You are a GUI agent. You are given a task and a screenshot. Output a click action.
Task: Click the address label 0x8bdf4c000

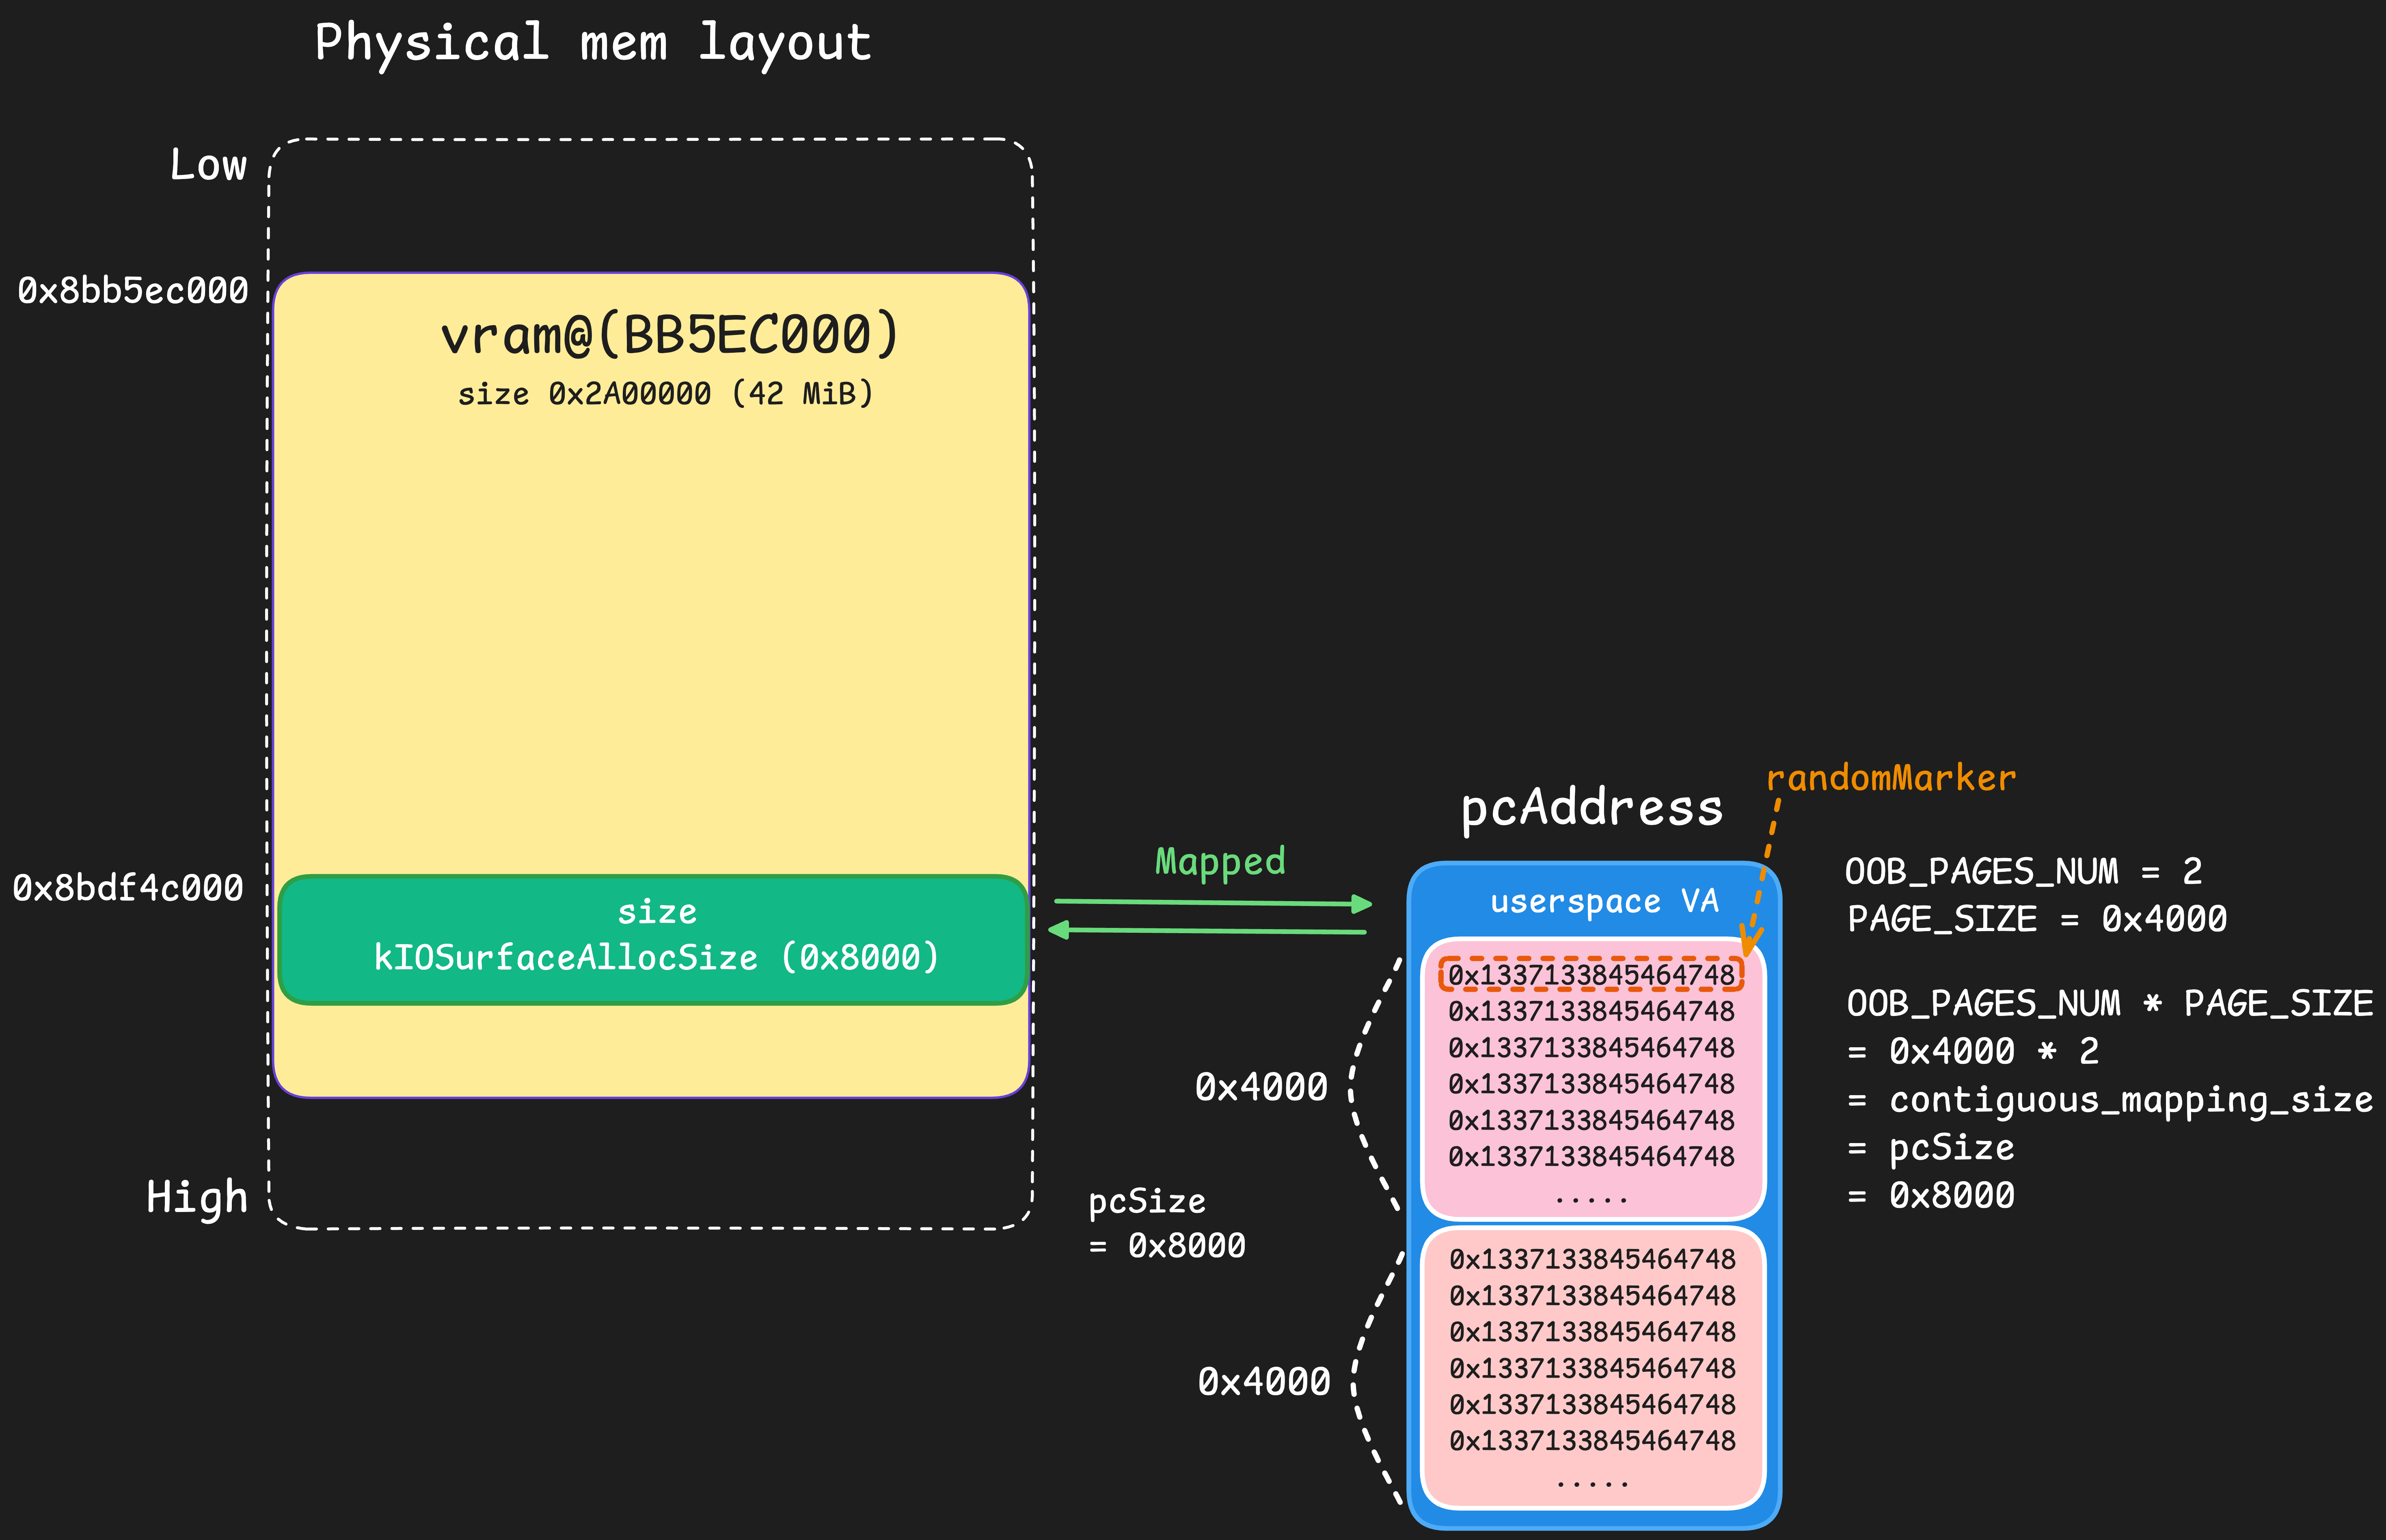(x=128, y=888)
